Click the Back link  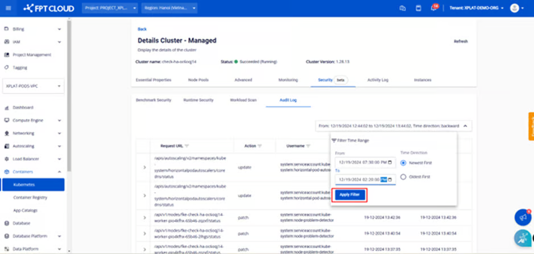point(142,29)
